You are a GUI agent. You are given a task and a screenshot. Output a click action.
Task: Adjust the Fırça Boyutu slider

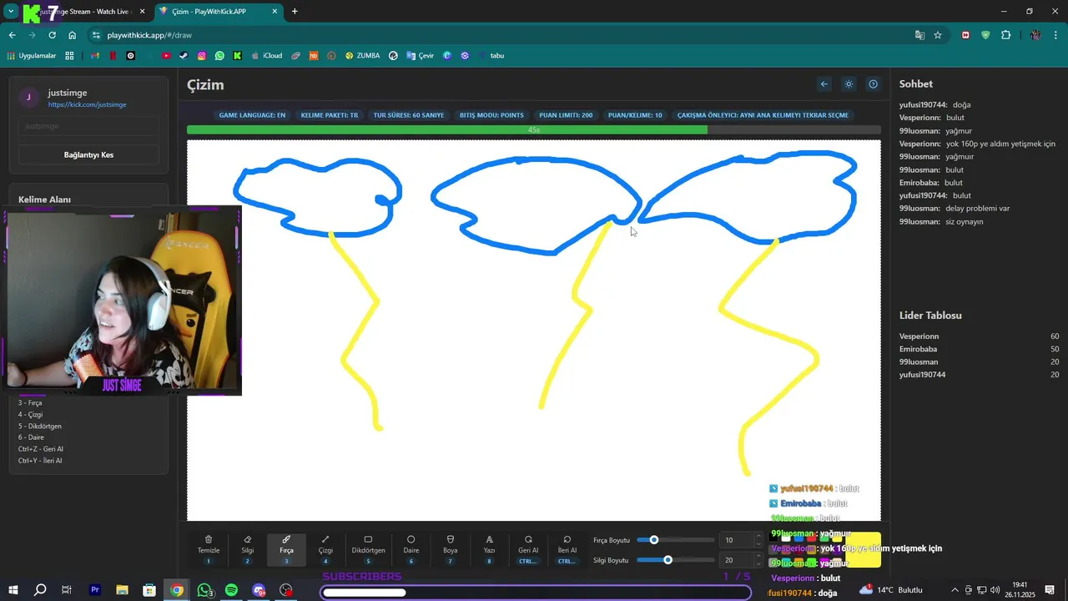[x=676, y=540]
